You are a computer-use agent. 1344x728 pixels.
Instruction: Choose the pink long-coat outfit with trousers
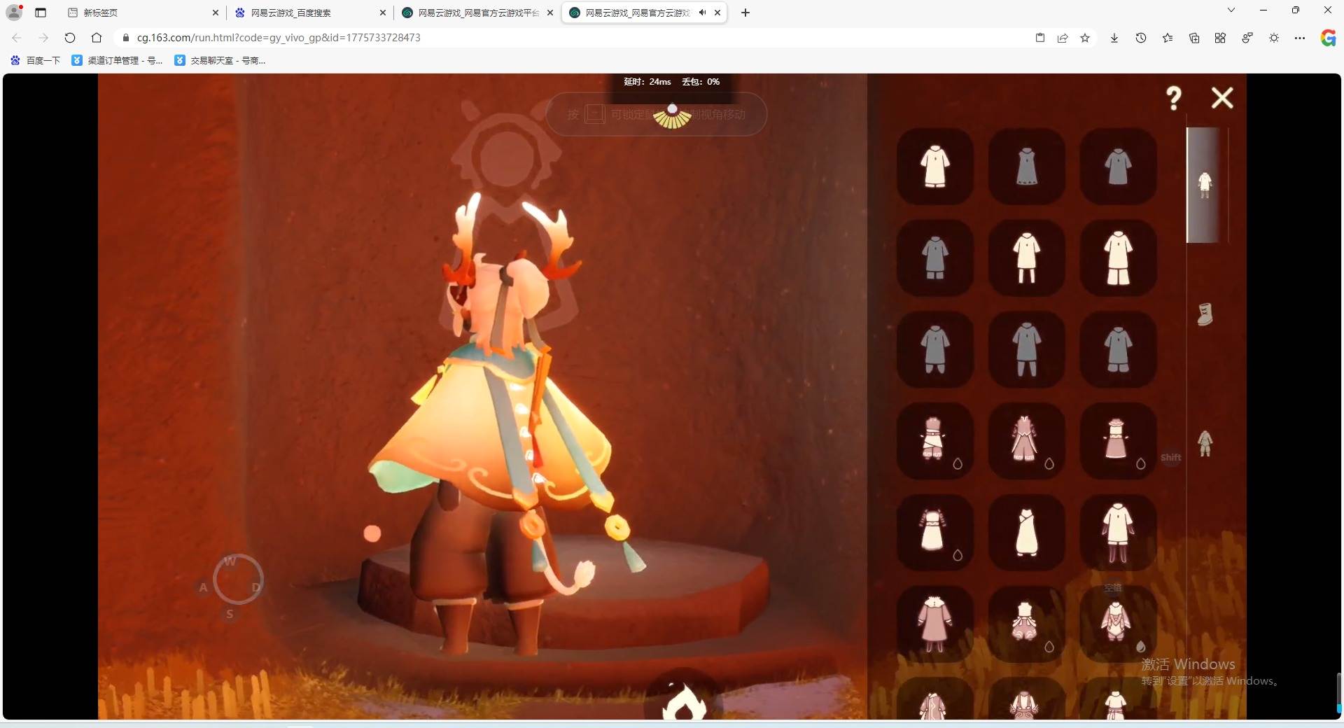click(x=1027, y=441)
